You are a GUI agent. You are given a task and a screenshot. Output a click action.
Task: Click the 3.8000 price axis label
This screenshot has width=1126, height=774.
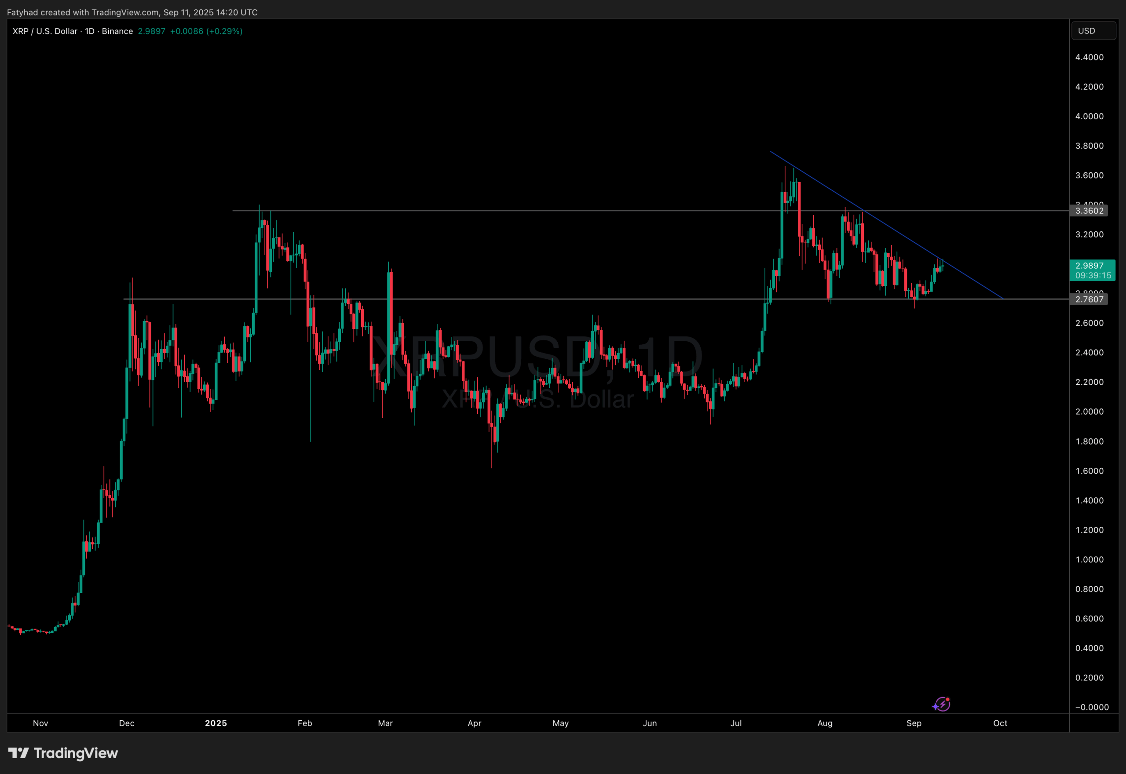[x=1089, y=146]
